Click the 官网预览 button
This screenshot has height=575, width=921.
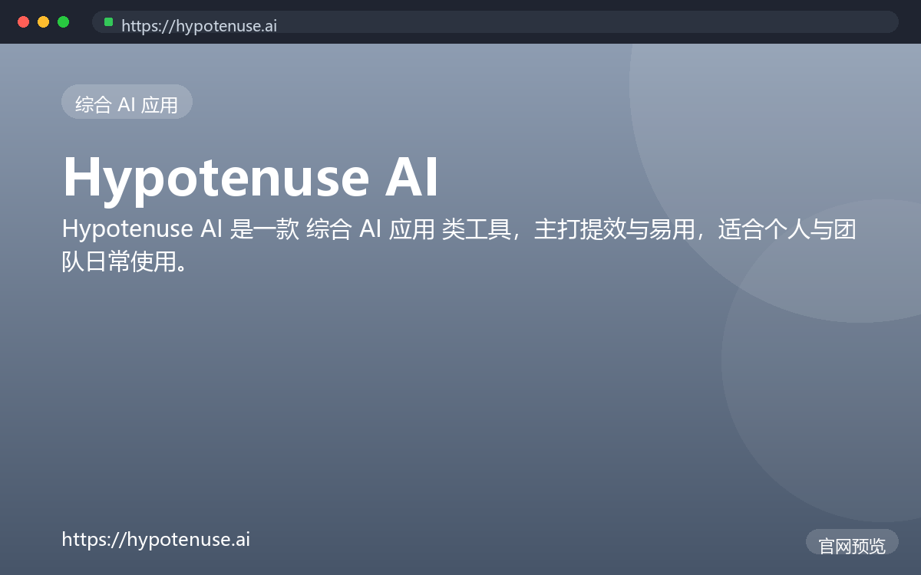click(x=852, y=543)
